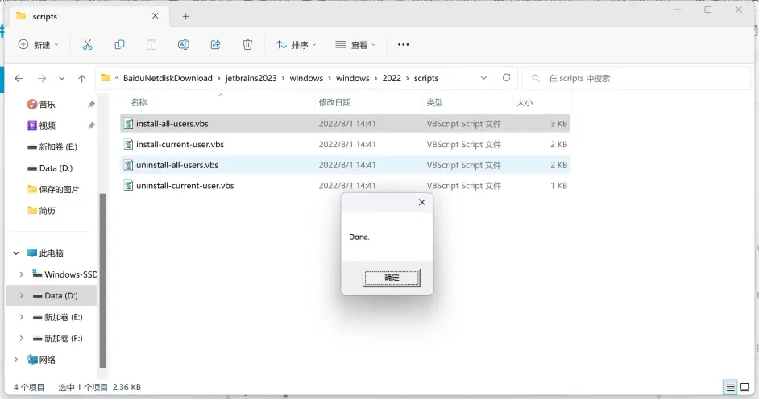
Task: Select install-current-user.vbs file
Action: [345, 145]
